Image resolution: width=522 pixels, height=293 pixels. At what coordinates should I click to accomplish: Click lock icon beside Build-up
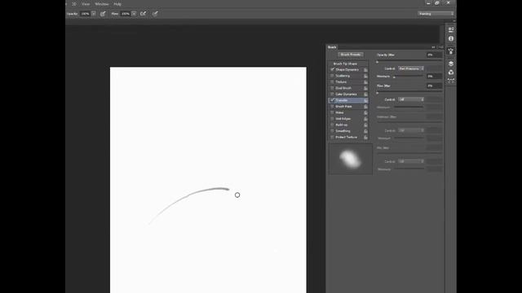pyautogui.click(x=365, y=125)
